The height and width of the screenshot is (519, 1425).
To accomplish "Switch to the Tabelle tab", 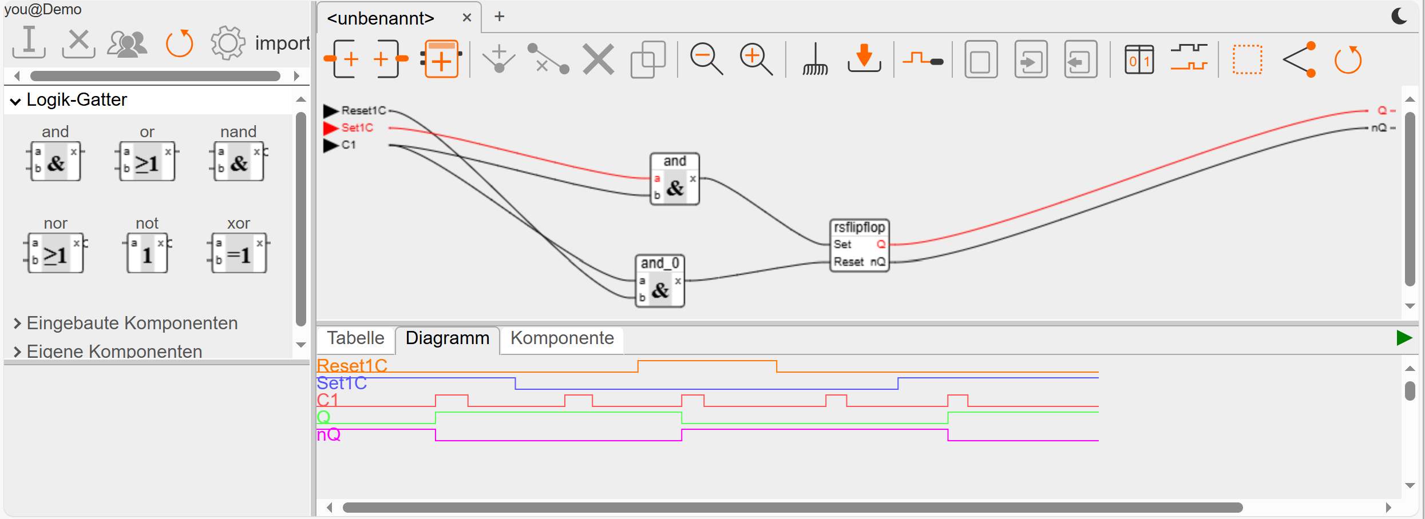I will (355, 338).
